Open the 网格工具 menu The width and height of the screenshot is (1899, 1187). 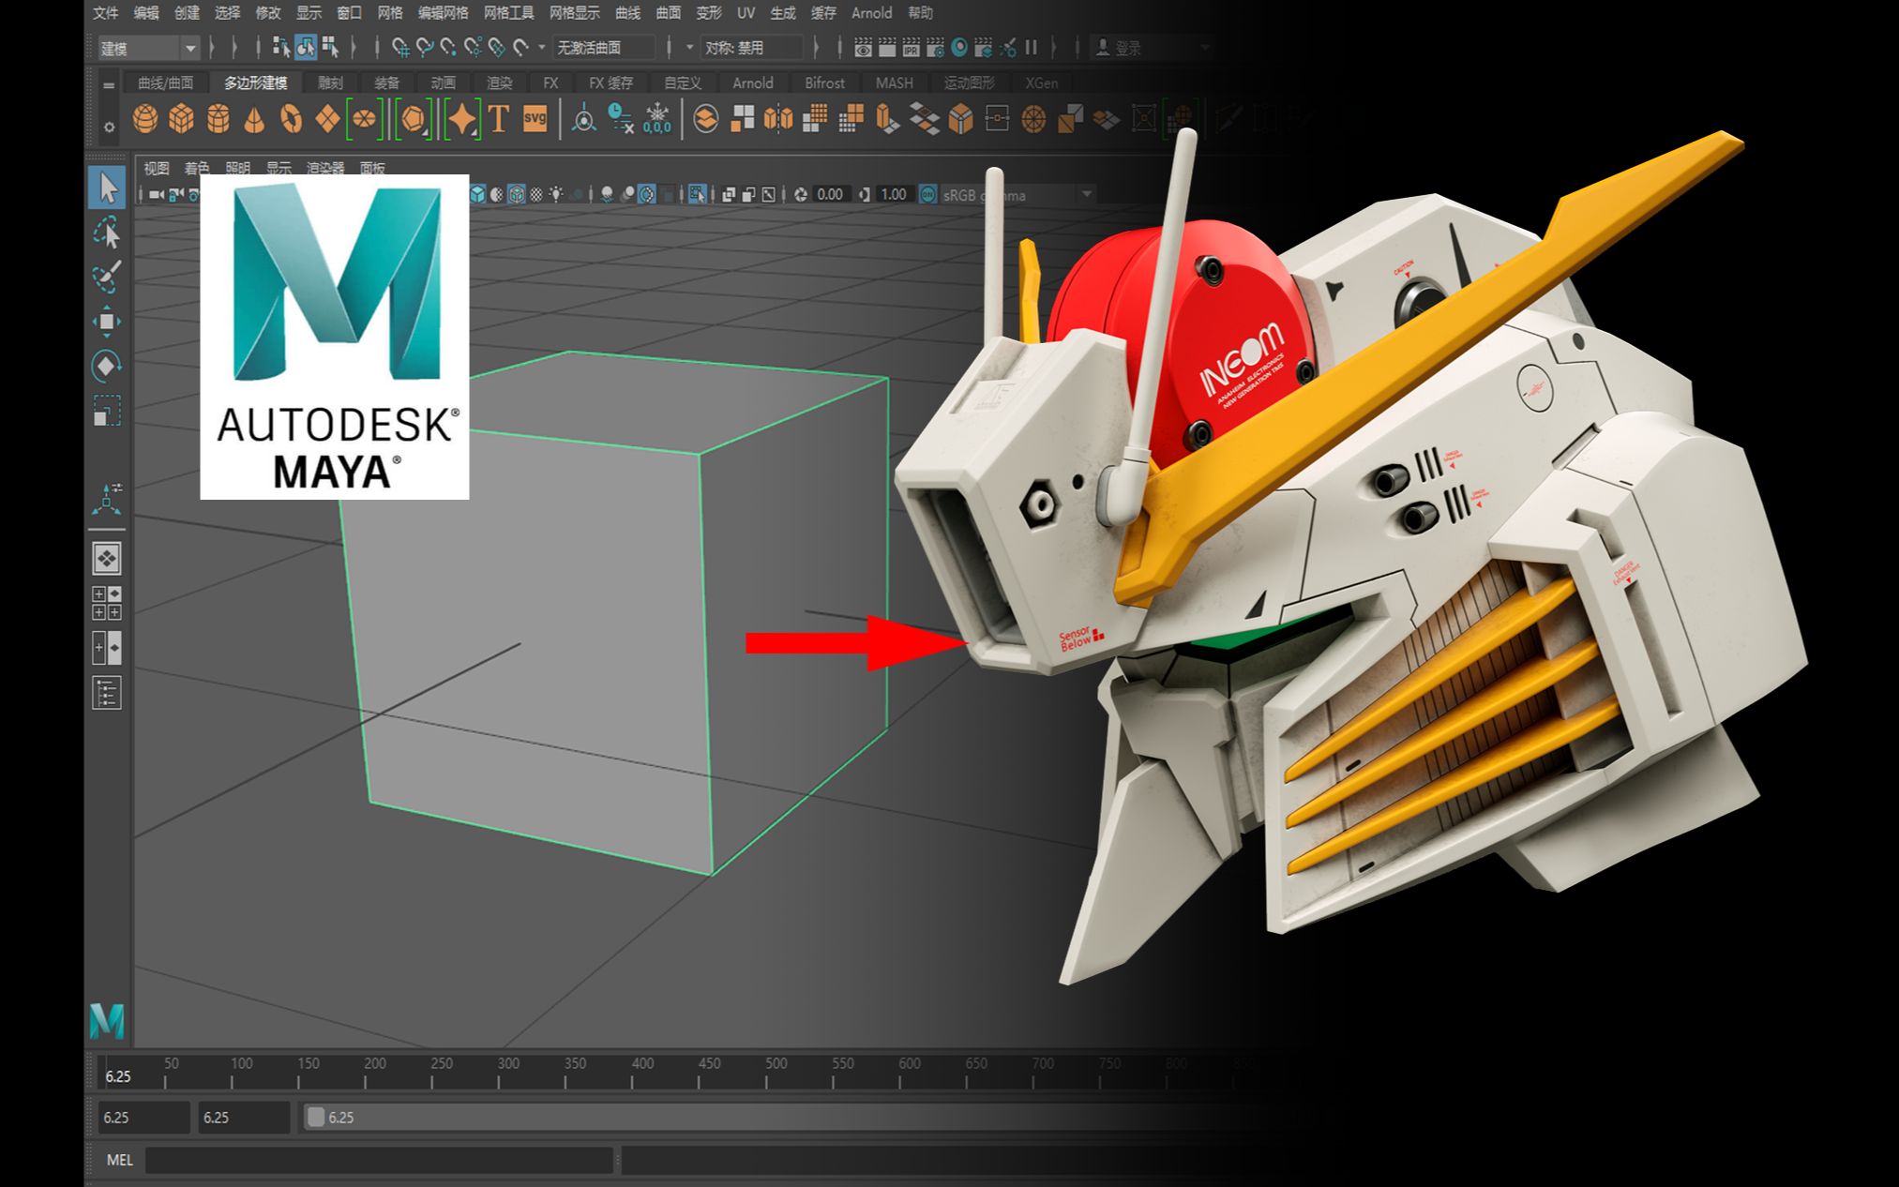point(508,13)
